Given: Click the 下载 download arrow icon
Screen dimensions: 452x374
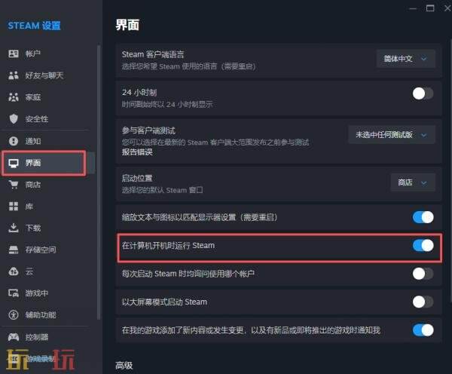Looking at the screenshot, I should [x=14, y=228].
